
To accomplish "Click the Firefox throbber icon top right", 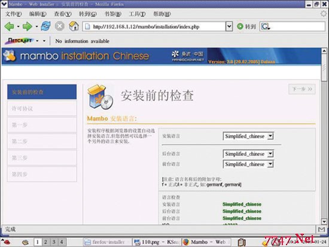I will (324, 14).
